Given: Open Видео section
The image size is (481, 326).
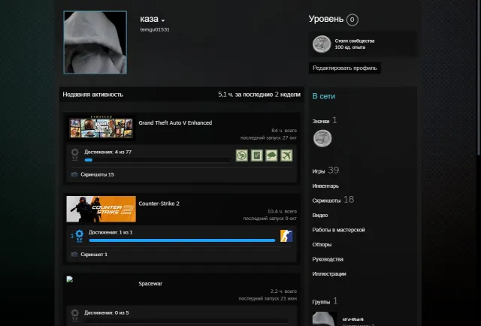Looking at the screenshot, I should pyautogui.click(x=320, y=216).
